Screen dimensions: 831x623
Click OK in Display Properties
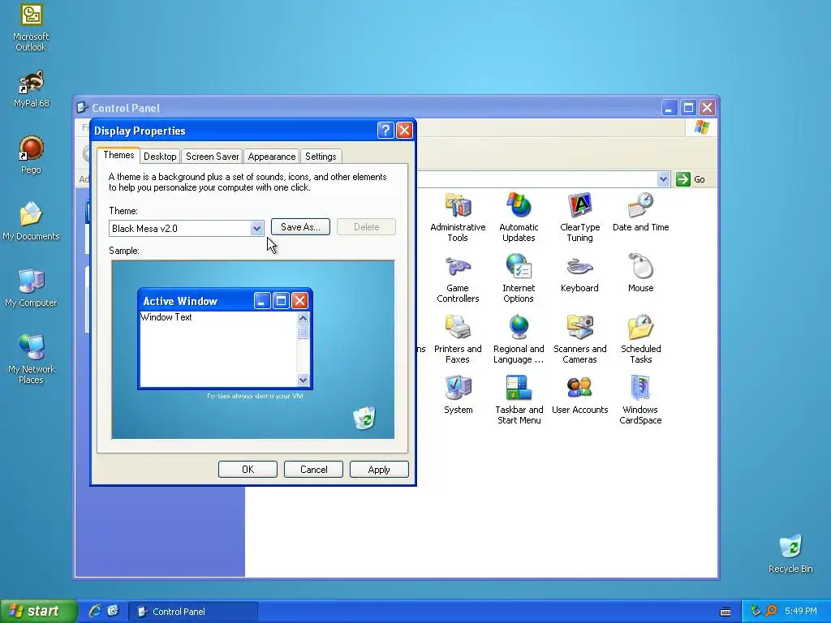click(248, 470)
